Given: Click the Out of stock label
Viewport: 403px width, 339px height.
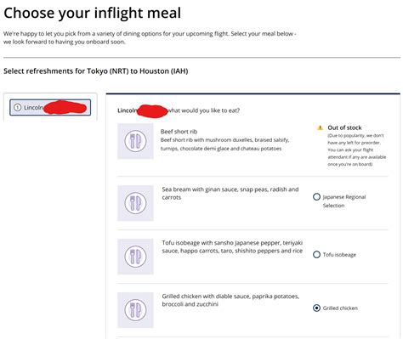Looking at the screenshot, I should [344, 127].
